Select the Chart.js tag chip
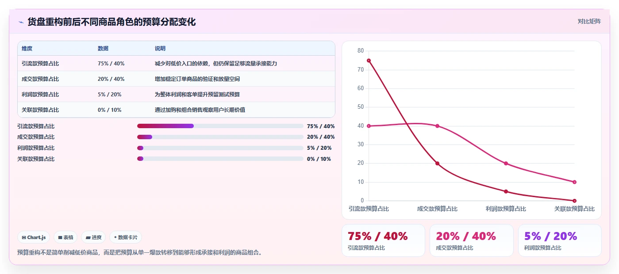The image size is (619, 274). [x=34, y=237]
